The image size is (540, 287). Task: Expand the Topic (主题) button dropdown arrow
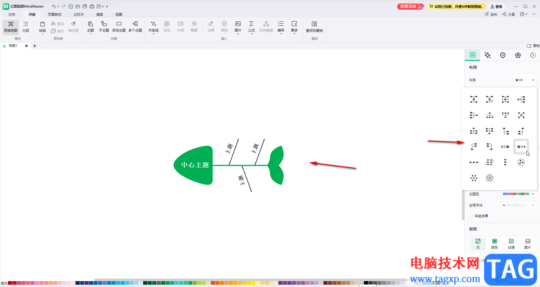coord(90,34)
